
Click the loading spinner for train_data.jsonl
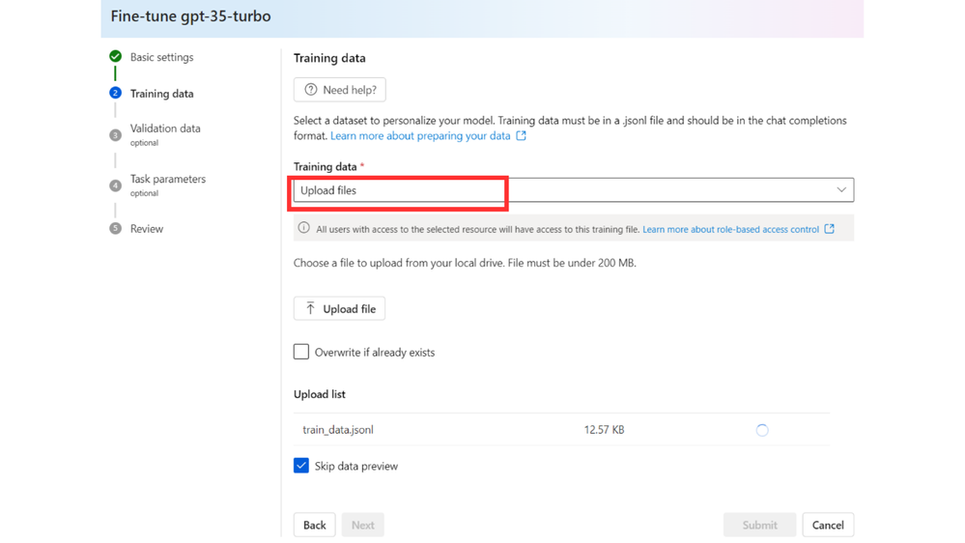click(762, 430)
